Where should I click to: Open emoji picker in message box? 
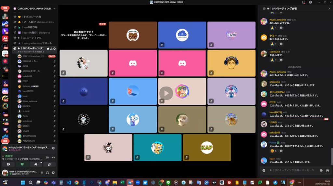[x=321, y=170]
